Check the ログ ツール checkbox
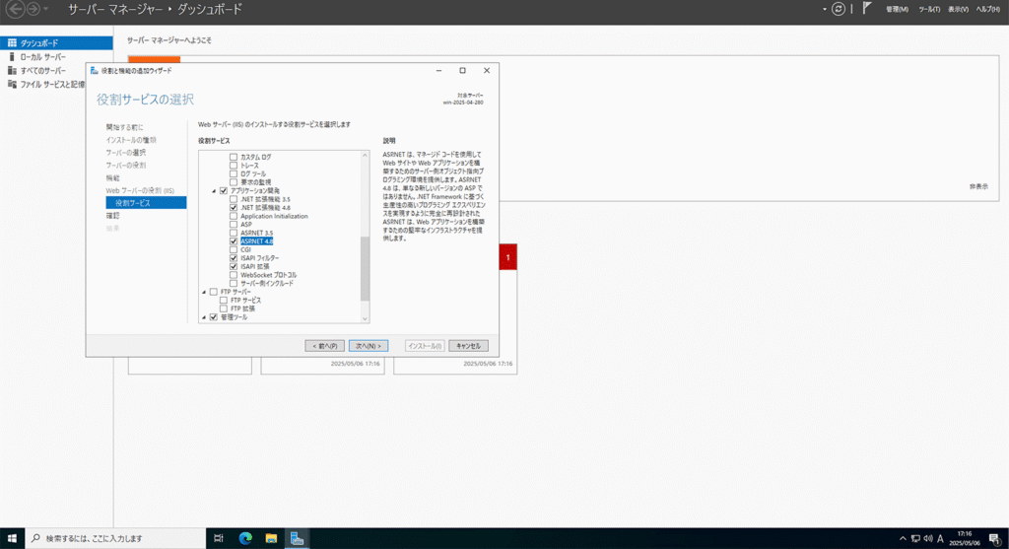 [x=234, y=173]
